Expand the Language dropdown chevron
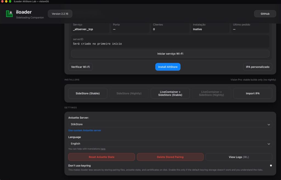 [x=269, y=144]
